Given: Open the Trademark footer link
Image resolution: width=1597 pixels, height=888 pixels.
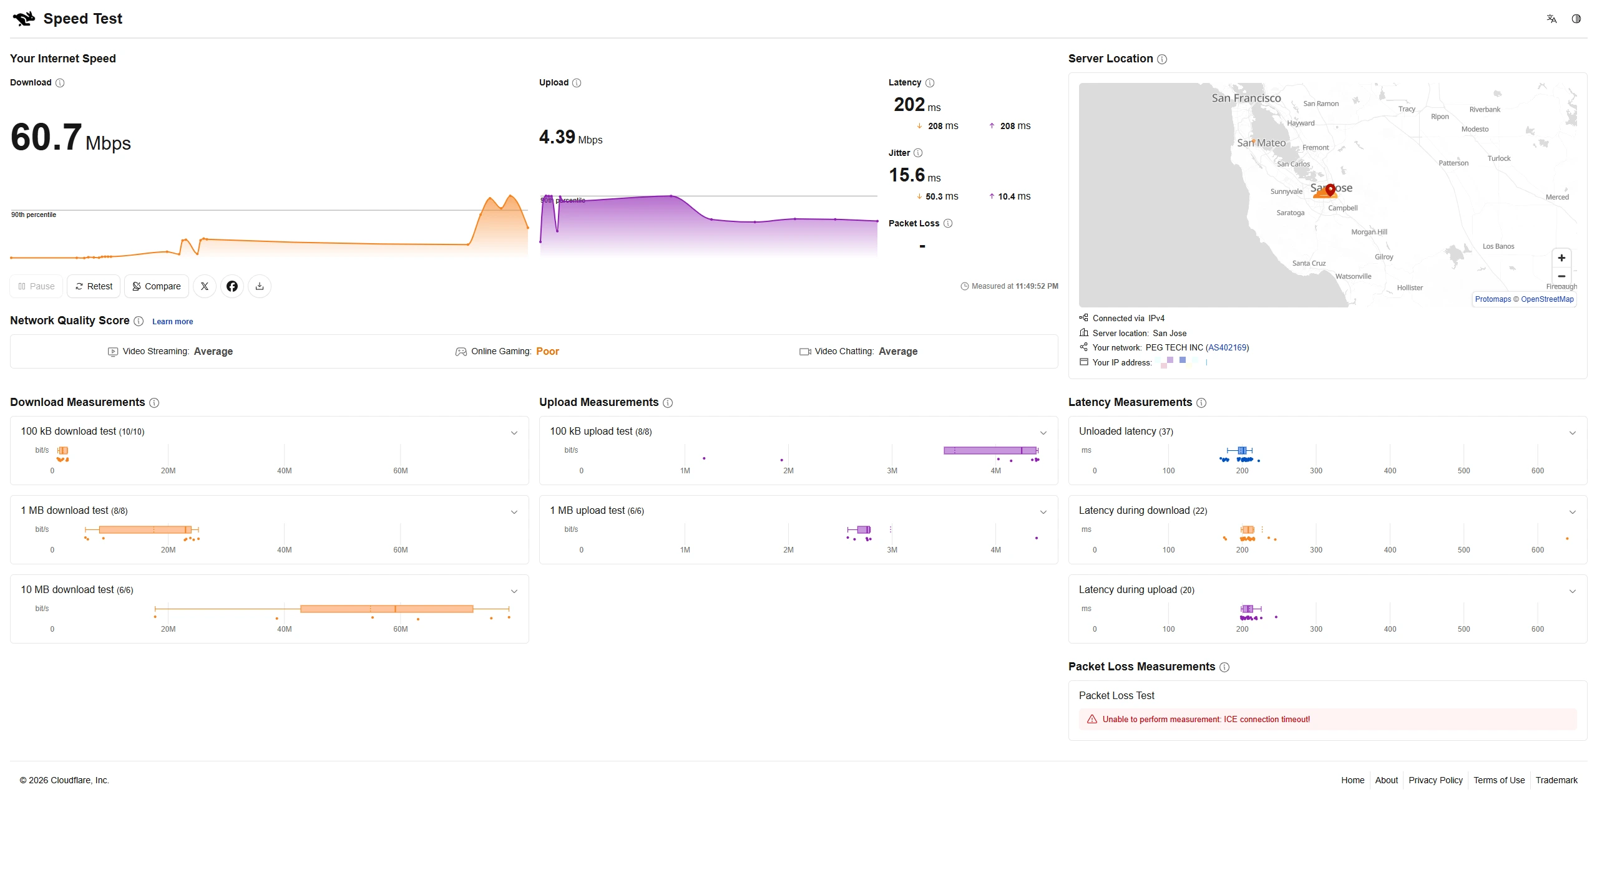Looking at the screenshot, I should pyautogui.click(x=1556, y=781).
